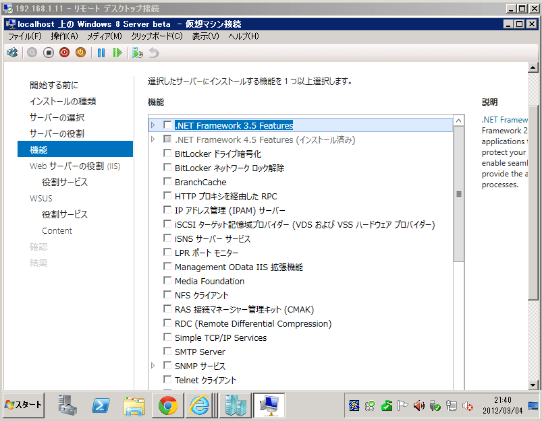The image size is (542, 421).
Task: Open the クリップボード(C) menu
Action: click(158, 36)
